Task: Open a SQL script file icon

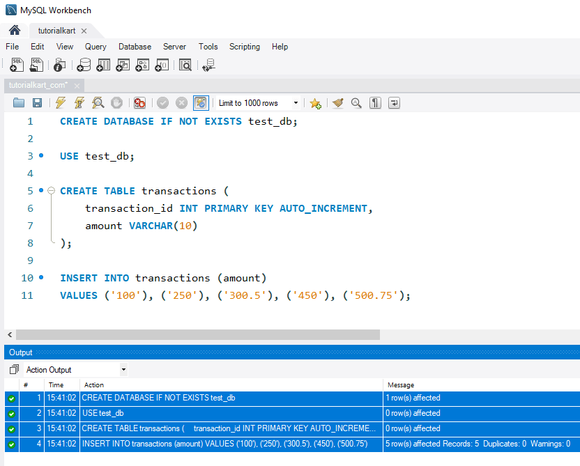Action: click(36, 65)
